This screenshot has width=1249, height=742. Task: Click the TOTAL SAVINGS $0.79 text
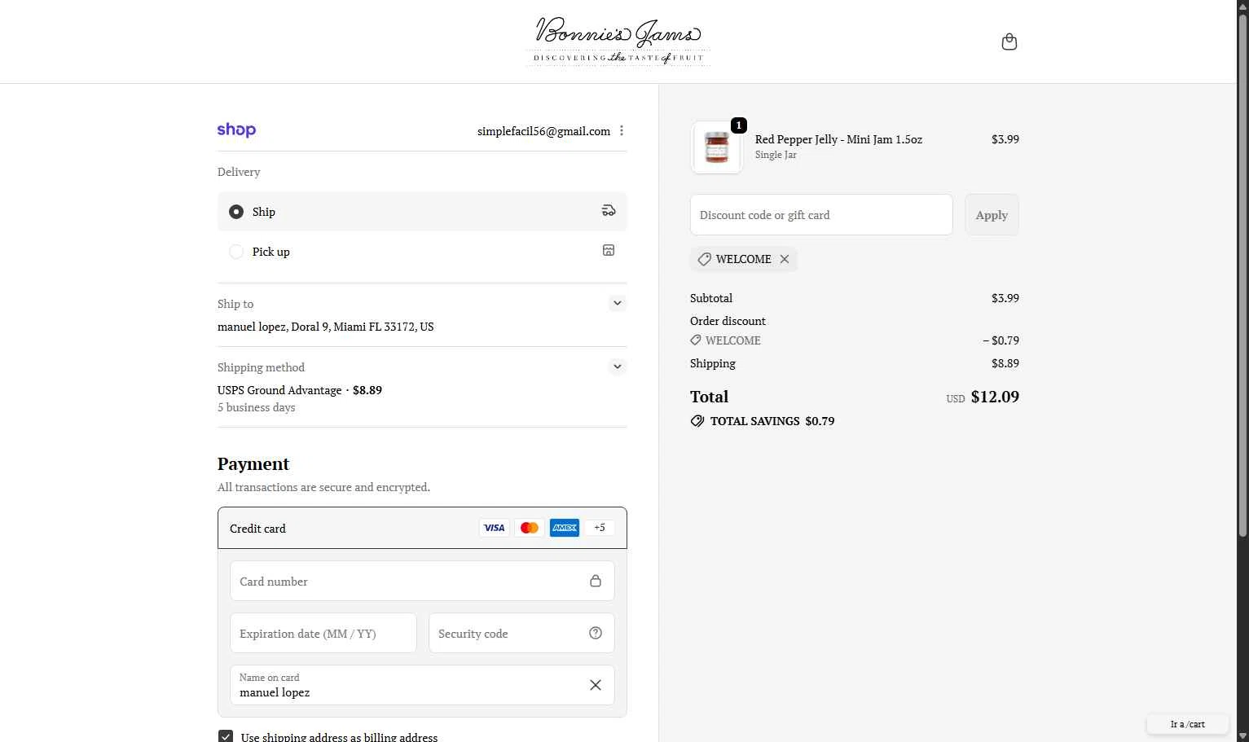[772, 421]
